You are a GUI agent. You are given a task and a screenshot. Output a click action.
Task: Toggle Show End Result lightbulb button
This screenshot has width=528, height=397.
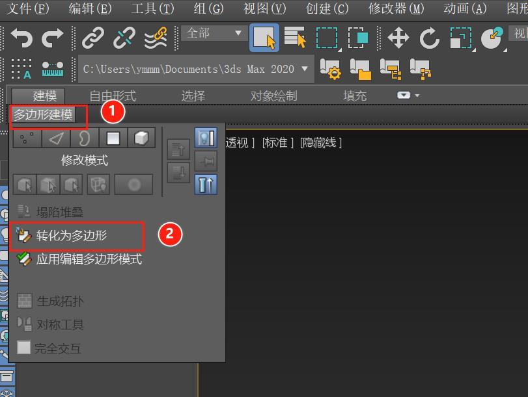click(x=206, y=138)
